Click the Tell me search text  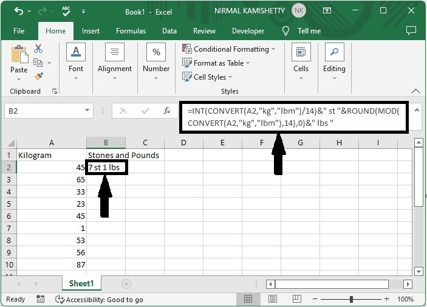(309, 31)
